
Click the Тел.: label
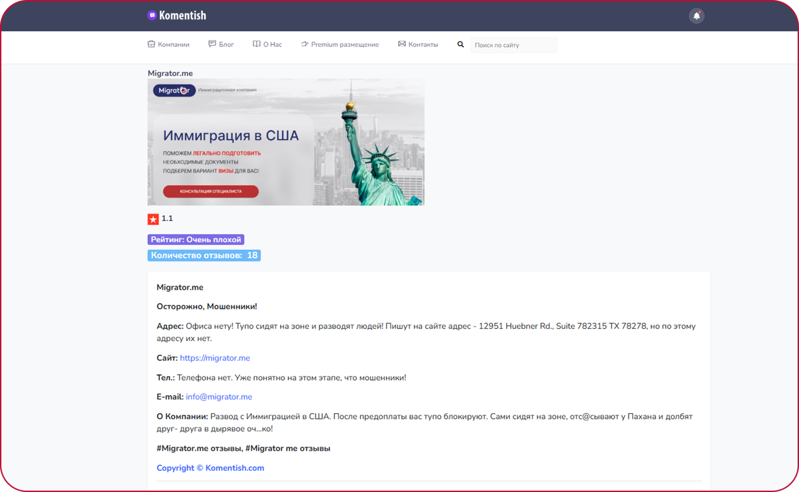166,377
